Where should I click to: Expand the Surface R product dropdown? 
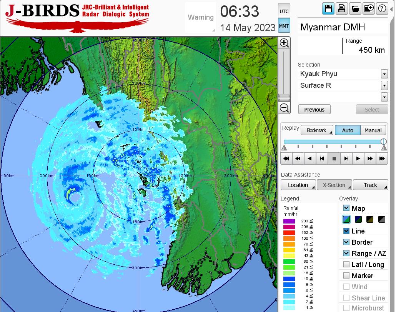pos(384,85)
